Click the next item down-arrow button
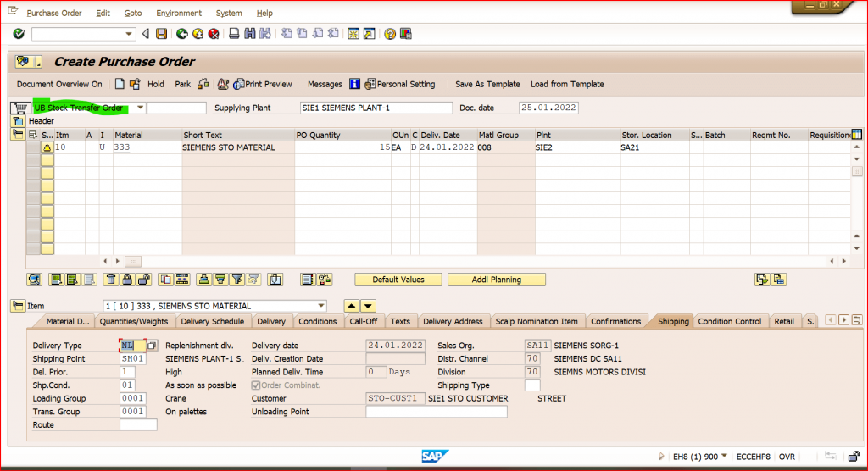 [x=368, y=306]
